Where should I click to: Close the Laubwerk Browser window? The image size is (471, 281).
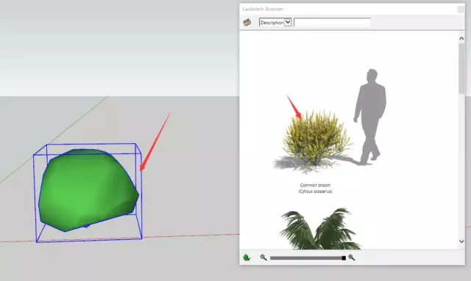point(461,10)
